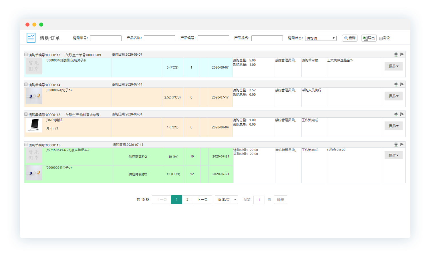The width and height of the screenshot is (429, 257).
Task: Click magnifier beside 系统管理员 in order 00000117
Action: [x=293, y=61]
